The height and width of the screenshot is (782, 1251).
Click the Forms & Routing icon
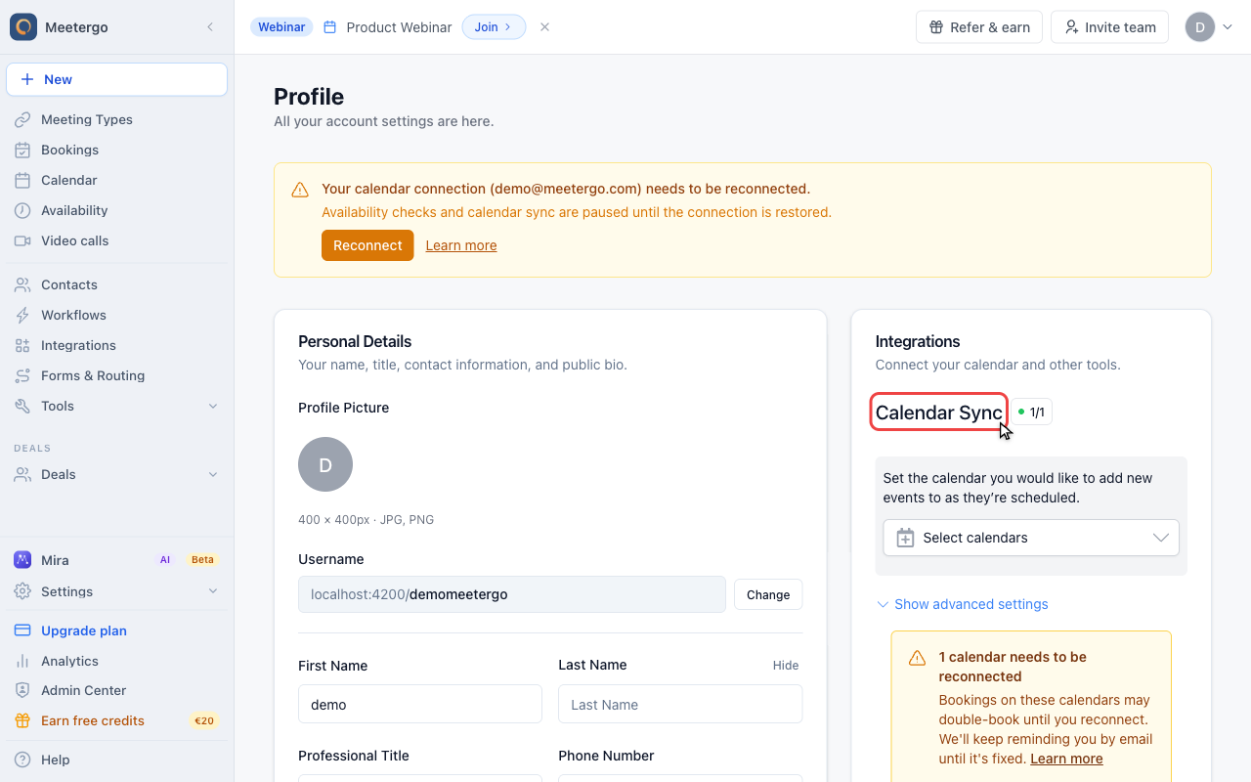[x=22, y=375]
